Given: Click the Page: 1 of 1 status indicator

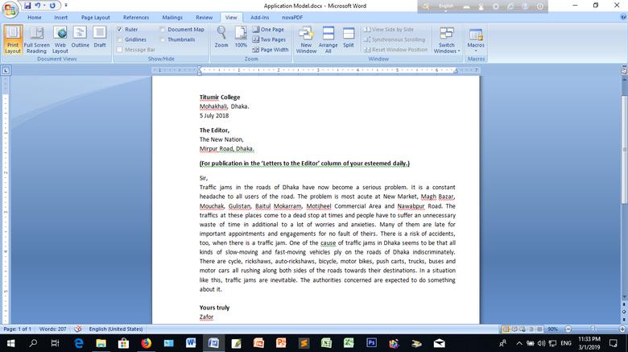Looking at the screenshot, I should [x=17, y=329].
